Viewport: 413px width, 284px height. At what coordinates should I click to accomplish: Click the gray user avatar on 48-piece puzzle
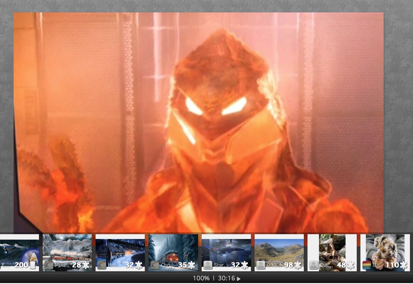(314, 265)
